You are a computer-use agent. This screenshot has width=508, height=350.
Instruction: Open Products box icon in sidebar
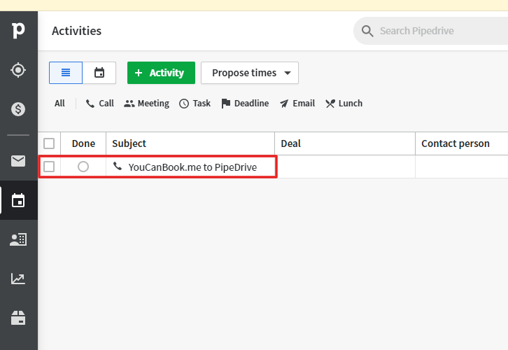(18, 318)
